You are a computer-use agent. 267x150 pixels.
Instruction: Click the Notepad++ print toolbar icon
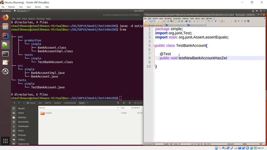(x=164, y=21)
